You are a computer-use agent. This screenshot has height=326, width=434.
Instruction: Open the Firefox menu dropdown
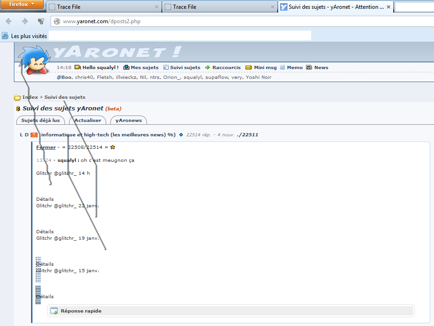click(x=22, y=5)
